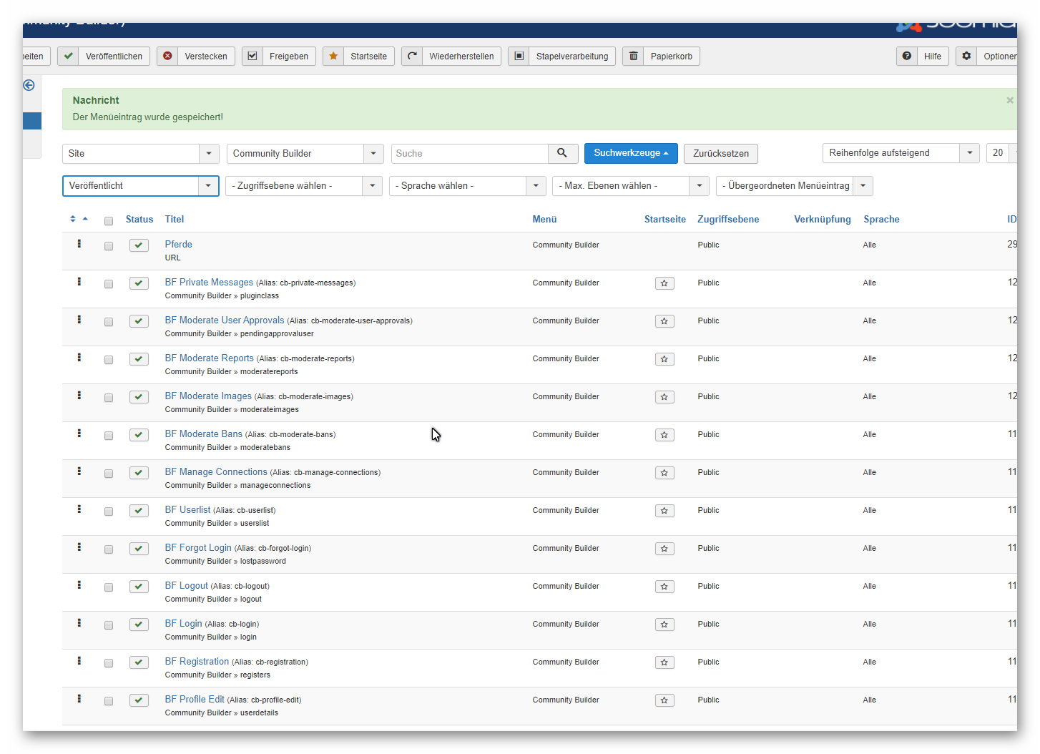Viewport: 1040px width, 754px height.
Task: Check the BF Registration checkbox
Action: tap(109, 663)
